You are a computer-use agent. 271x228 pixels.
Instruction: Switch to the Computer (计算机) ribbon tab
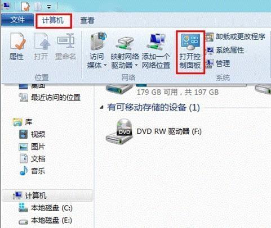point(54,21)
